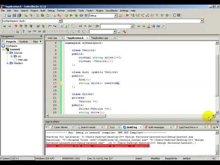Open the function list dropdown
This screenshot has height=165, width=220.
click(202, 21)
